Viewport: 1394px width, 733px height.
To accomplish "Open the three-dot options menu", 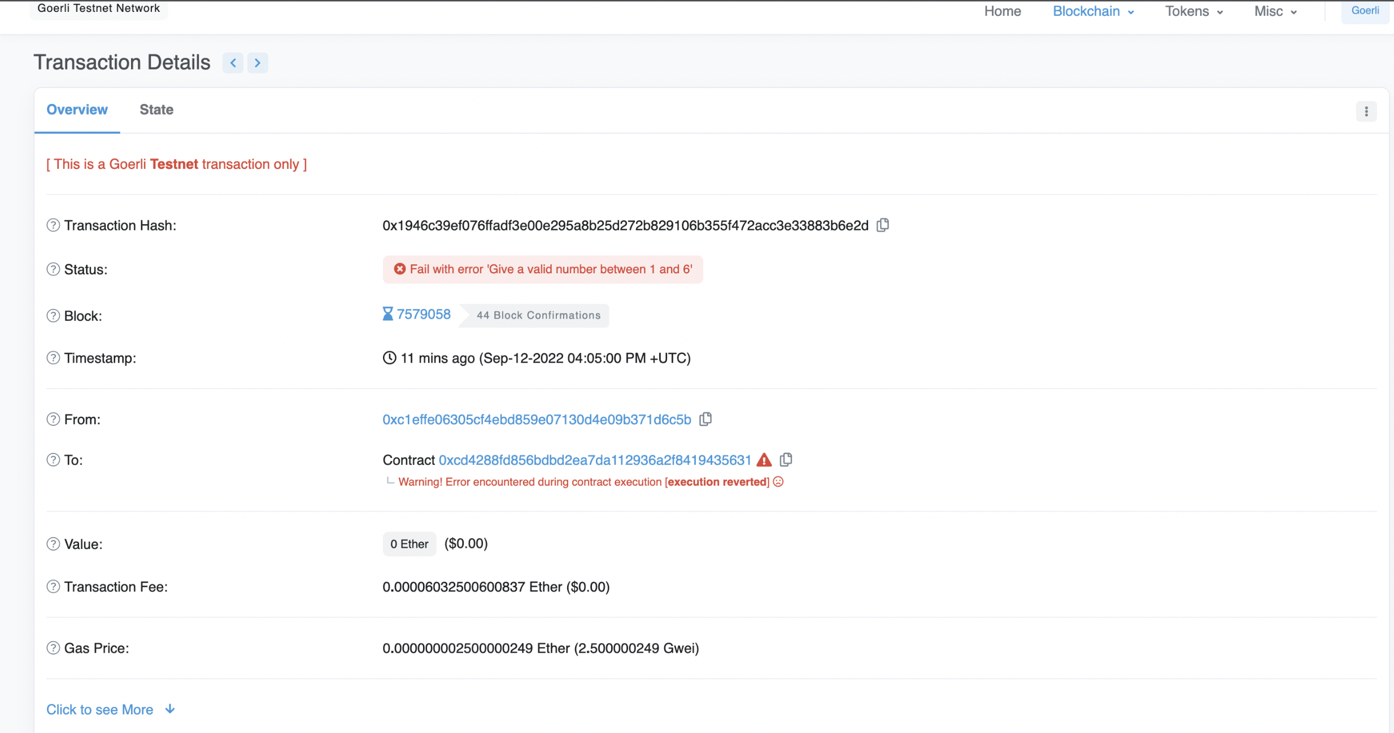I will 1366,111.
